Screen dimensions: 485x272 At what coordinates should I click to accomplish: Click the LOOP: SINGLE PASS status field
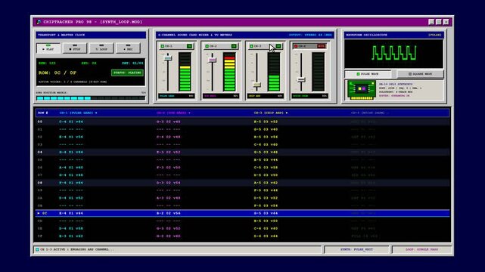421,249
